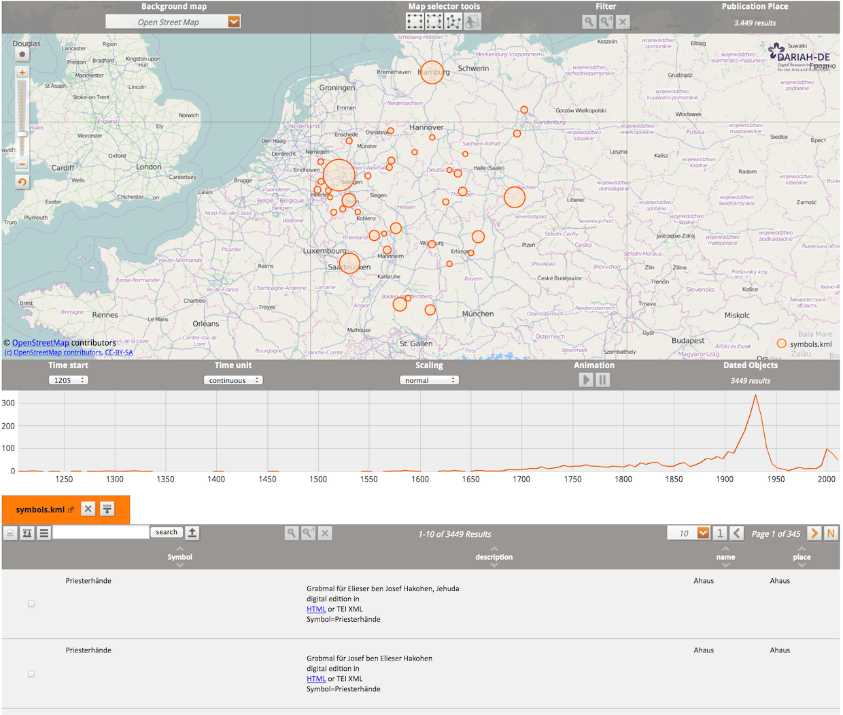Close the symbols.kml dataset with the X
The image size is (843, 715).
coord(88,509)
